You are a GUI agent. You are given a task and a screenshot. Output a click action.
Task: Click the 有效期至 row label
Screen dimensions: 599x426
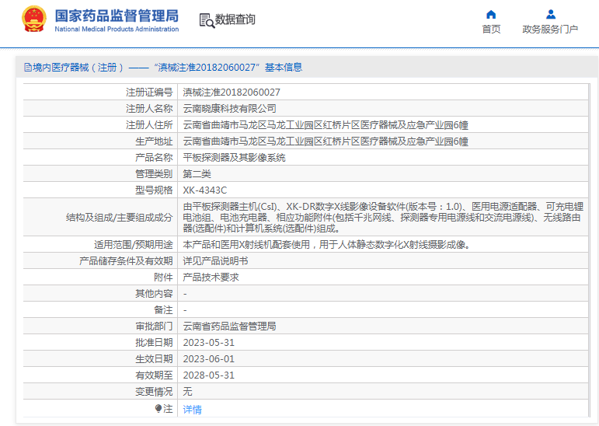tap(154, 375)
